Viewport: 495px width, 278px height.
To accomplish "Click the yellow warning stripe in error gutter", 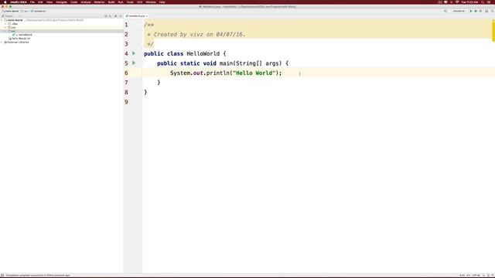I will click(493, 32).
